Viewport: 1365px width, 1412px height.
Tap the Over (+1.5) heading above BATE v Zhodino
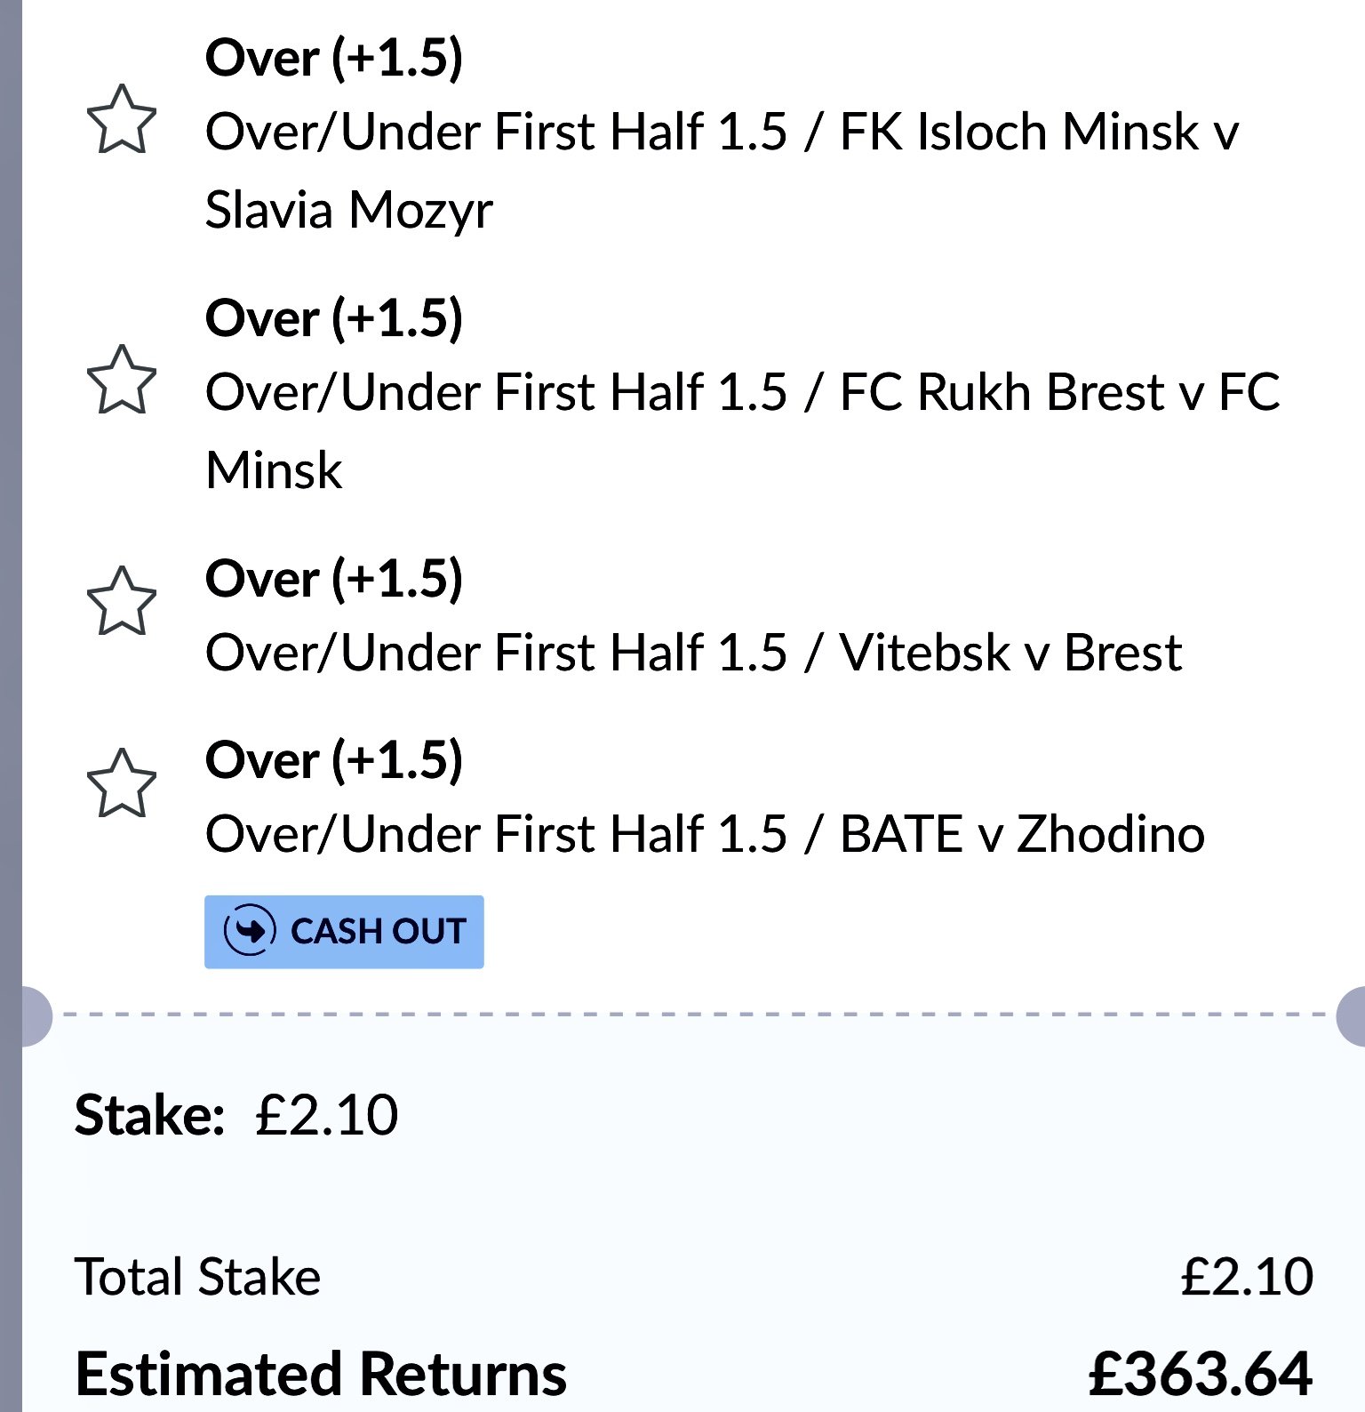(x=334, y=760)
